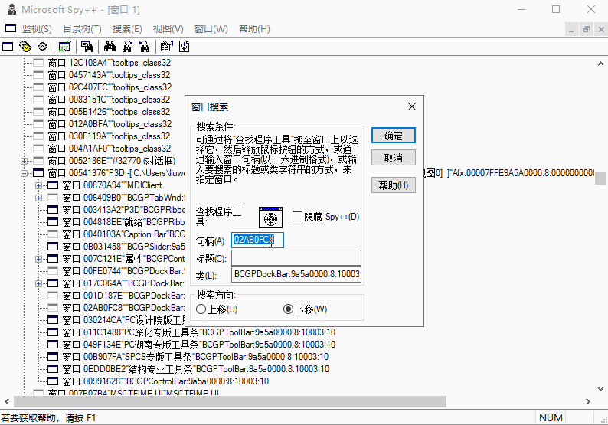Select row 0040103A Caption Bar

coord(124,234)
